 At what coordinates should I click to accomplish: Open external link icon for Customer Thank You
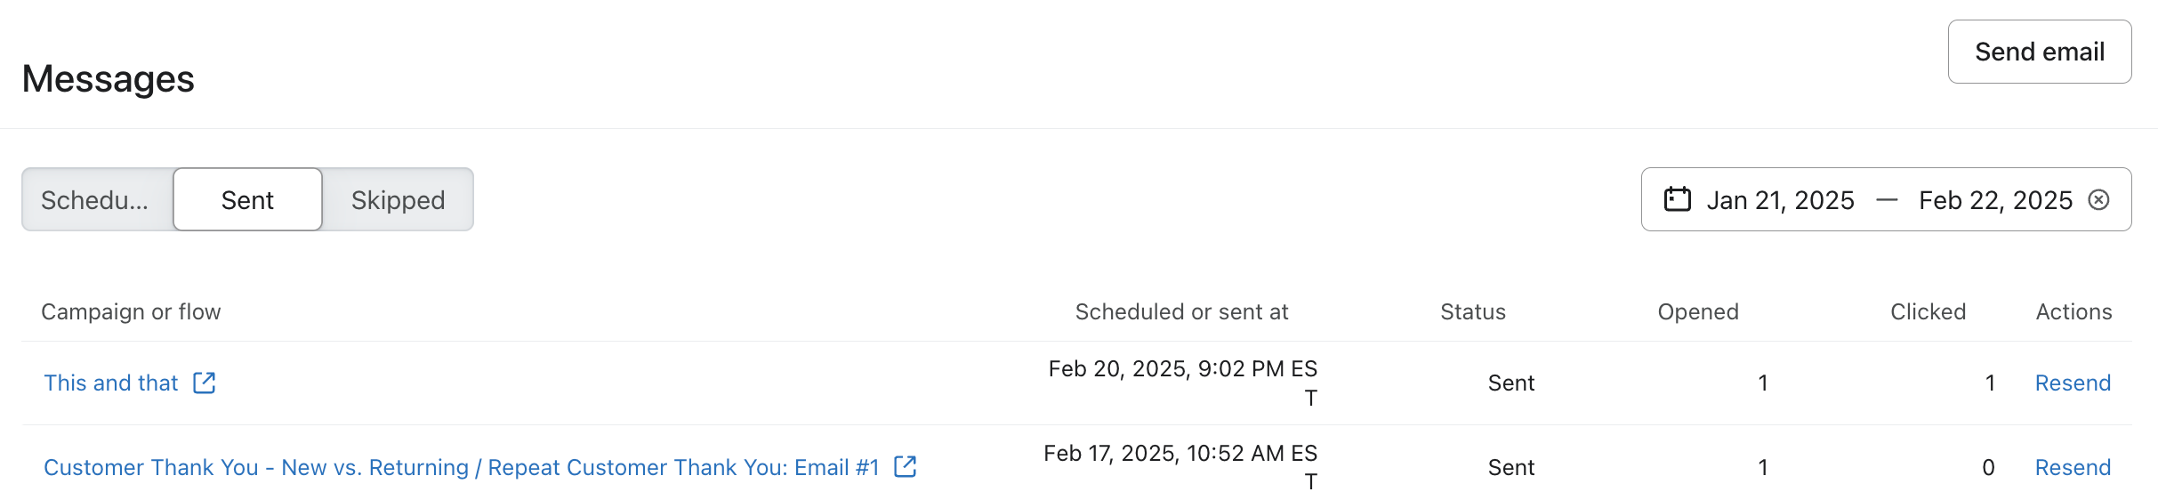coord(905,466)
